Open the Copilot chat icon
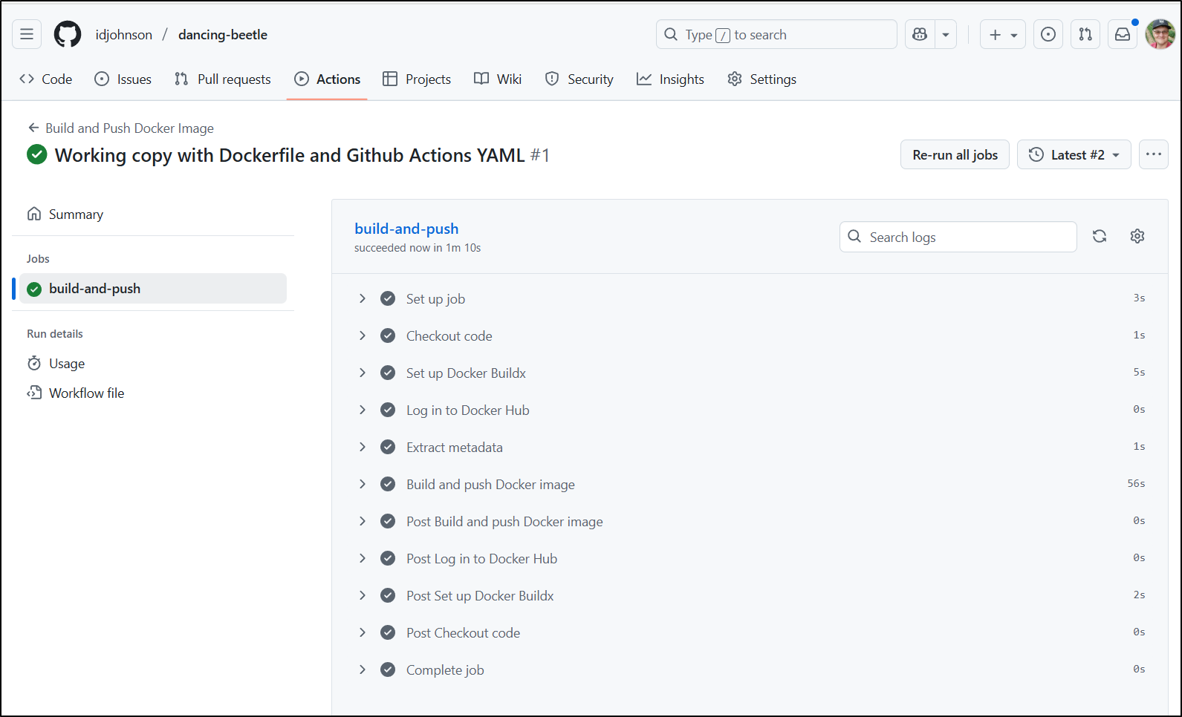This screenshot has width=1182, height=717. click(920, 34)
